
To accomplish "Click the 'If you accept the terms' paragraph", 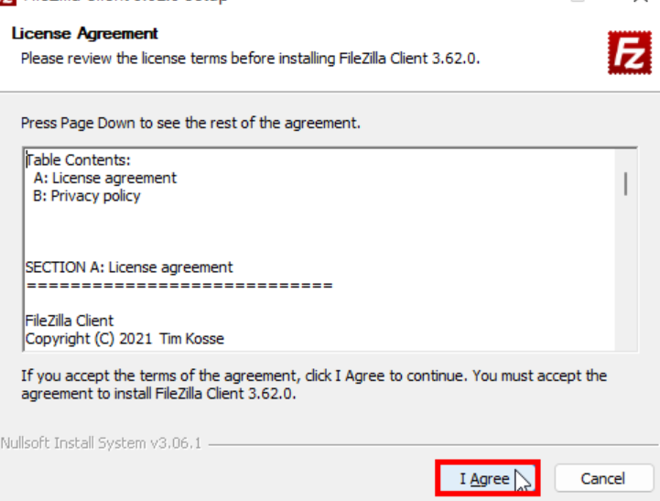I will coord(314,385).
